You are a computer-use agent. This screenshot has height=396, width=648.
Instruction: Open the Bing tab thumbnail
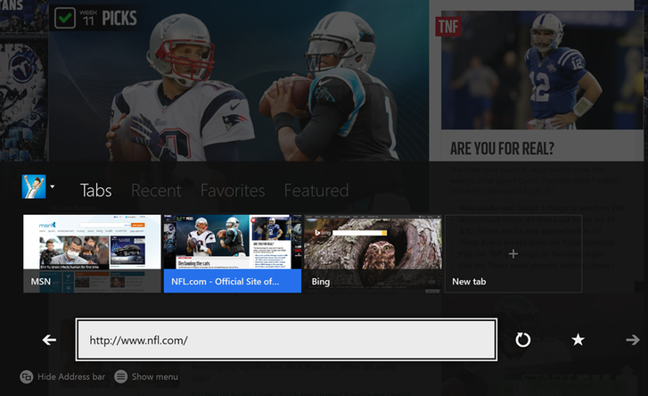(373, 253)
